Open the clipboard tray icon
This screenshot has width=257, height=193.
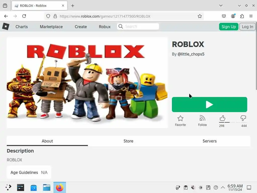point(185,187)
